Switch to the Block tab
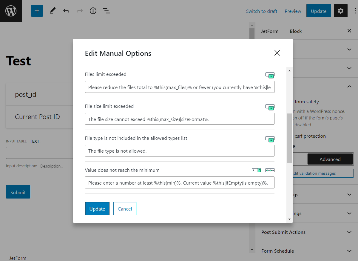358x261 pixels. point(295,31)
